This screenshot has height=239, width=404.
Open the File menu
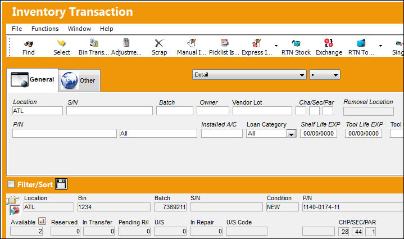point(17,29)
